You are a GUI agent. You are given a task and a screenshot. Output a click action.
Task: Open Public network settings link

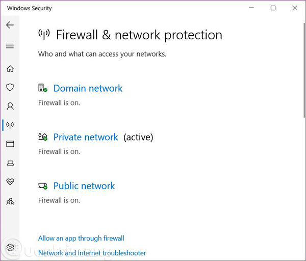coord(84,186)
